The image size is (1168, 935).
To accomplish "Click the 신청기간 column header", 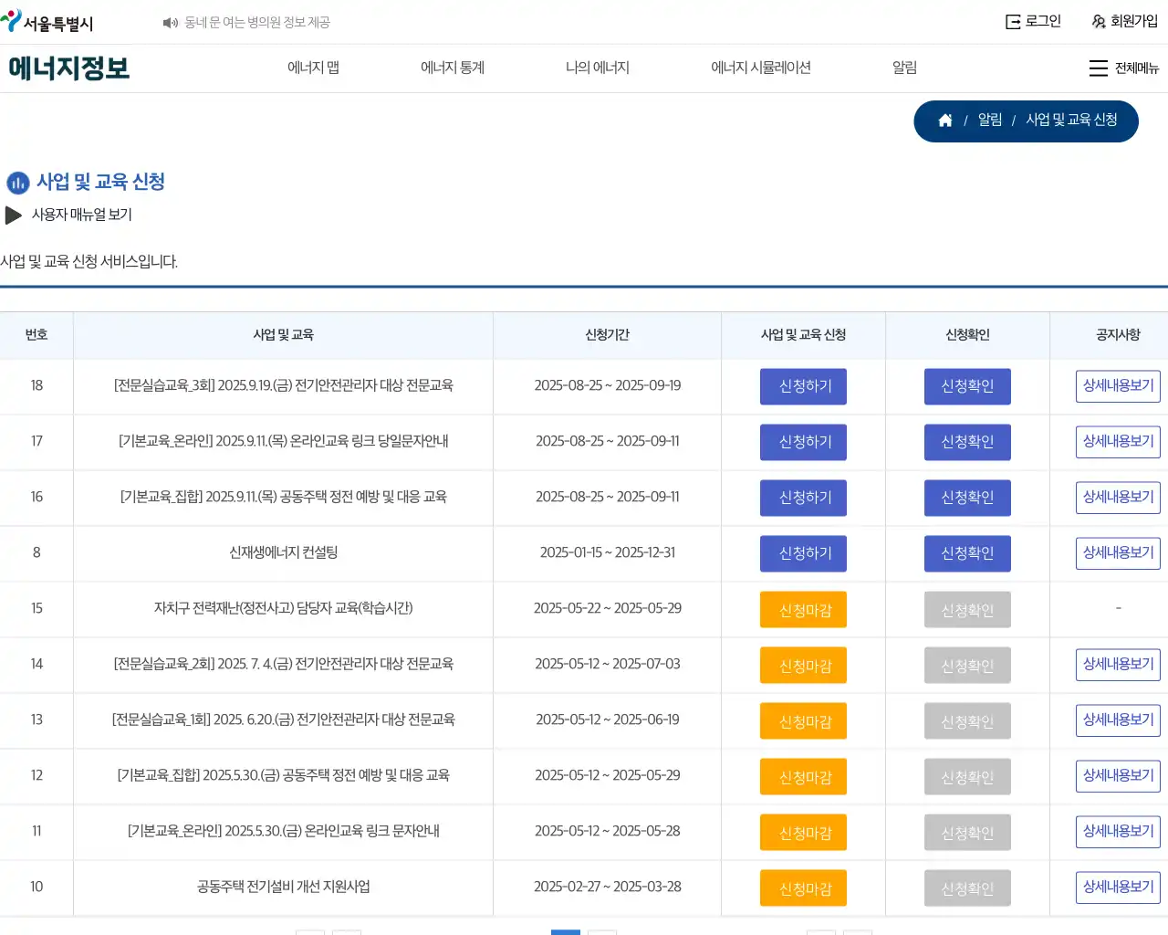I will [x=607, y=335].
